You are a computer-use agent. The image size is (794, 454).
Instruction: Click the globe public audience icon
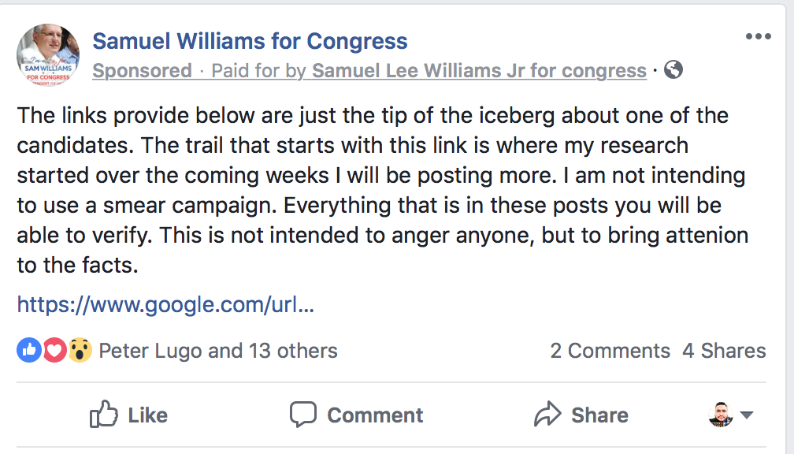click(673, 70)
